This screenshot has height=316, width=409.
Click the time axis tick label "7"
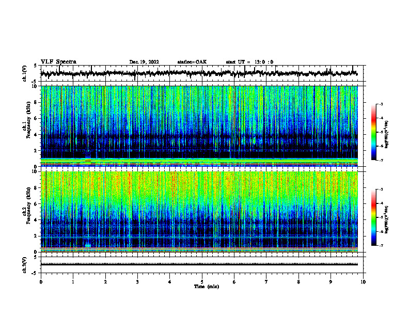click(x=266, y=282)
